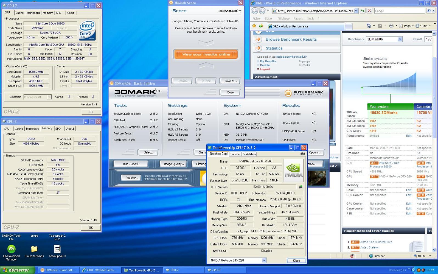The width and height of the screenshot is (438, 274).
Task: Click Save as... in 3DMark Score dialog
Action: point(231,81)
